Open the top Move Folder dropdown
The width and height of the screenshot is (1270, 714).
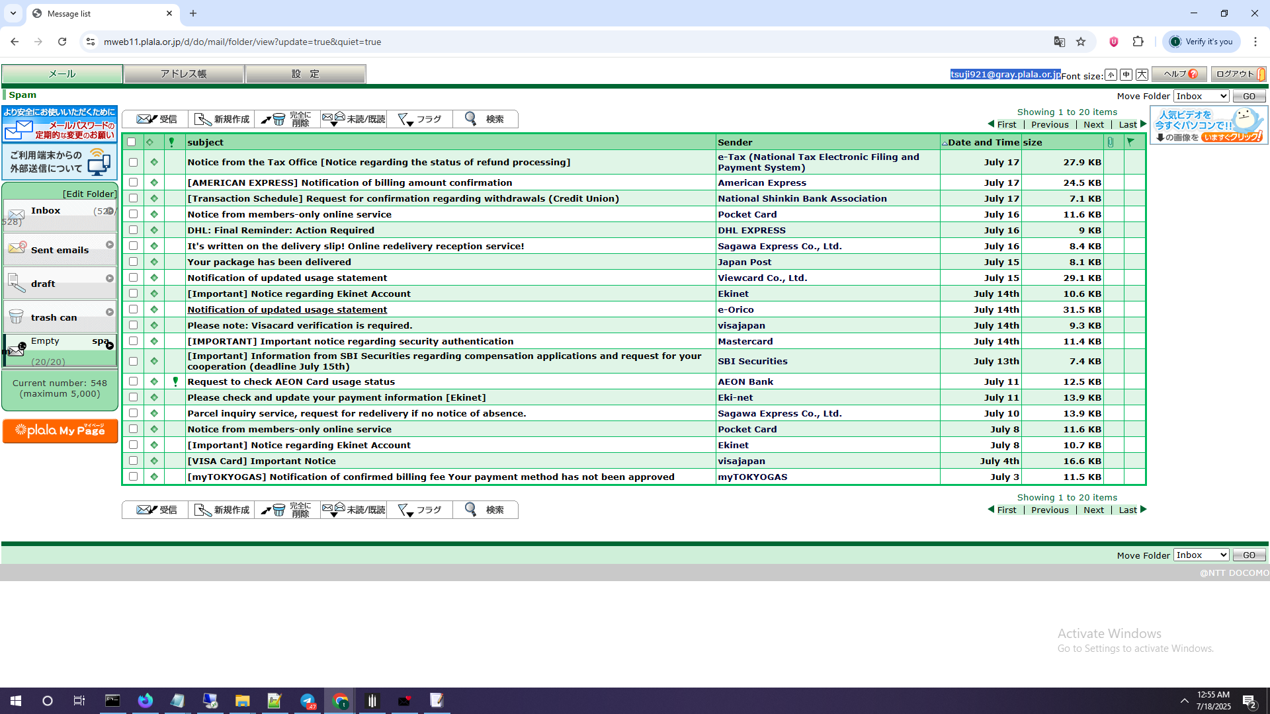tap(1201, 96)
